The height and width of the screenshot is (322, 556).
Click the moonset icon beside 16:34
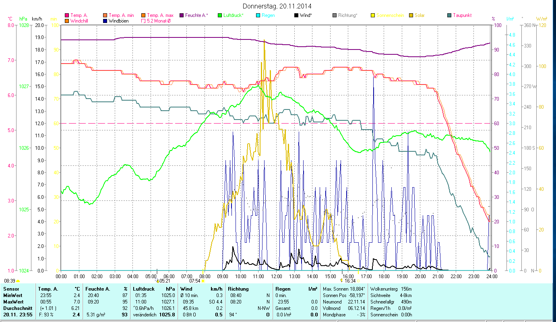pyautogui.click(x=341, y=281)
